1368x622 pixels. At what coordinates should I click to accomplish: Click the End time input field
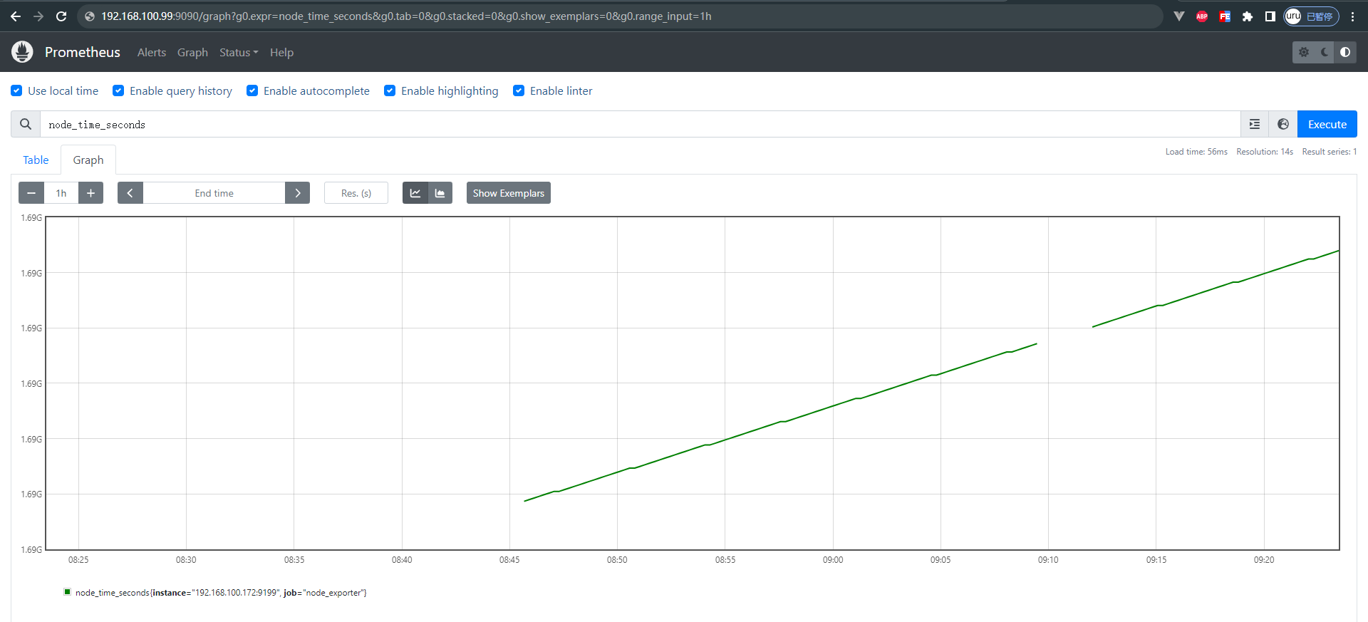[x=214, y=193]
